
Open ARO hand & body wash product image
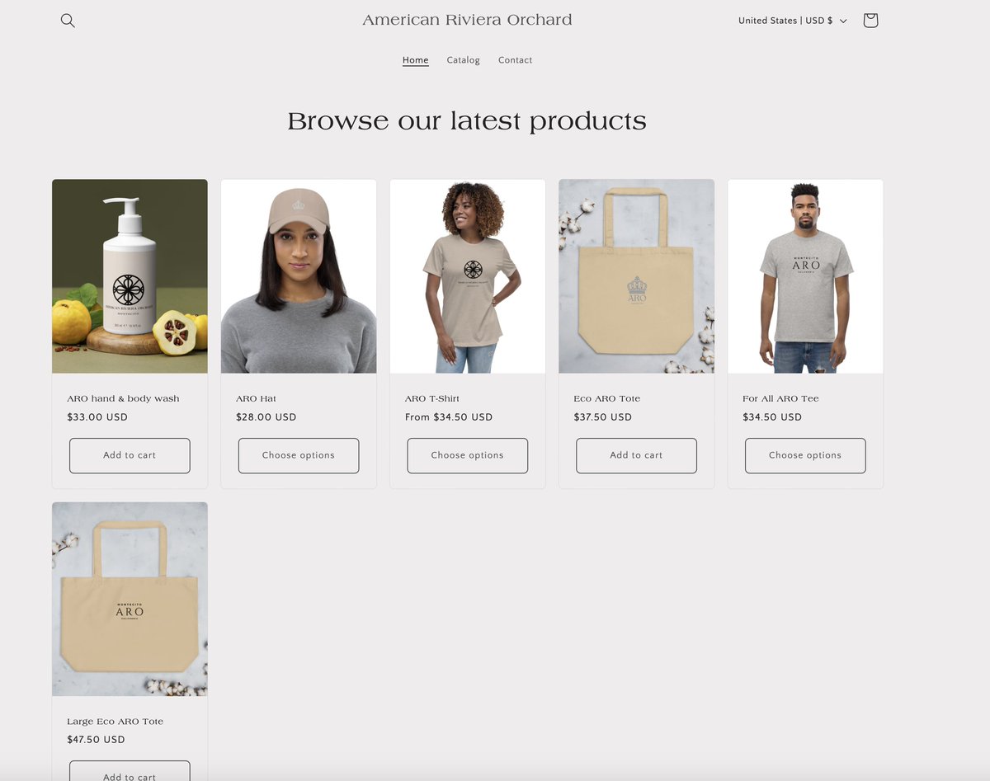point(130,276)
